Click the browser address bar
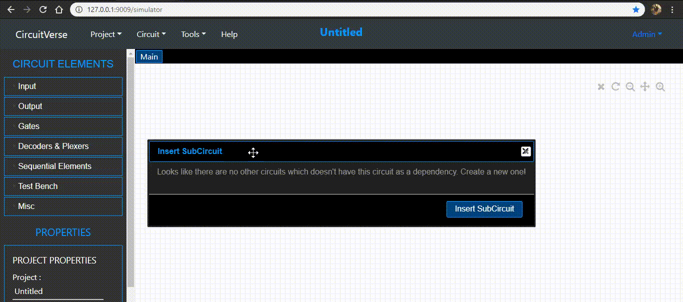The image size is (683, 302). 200,9
